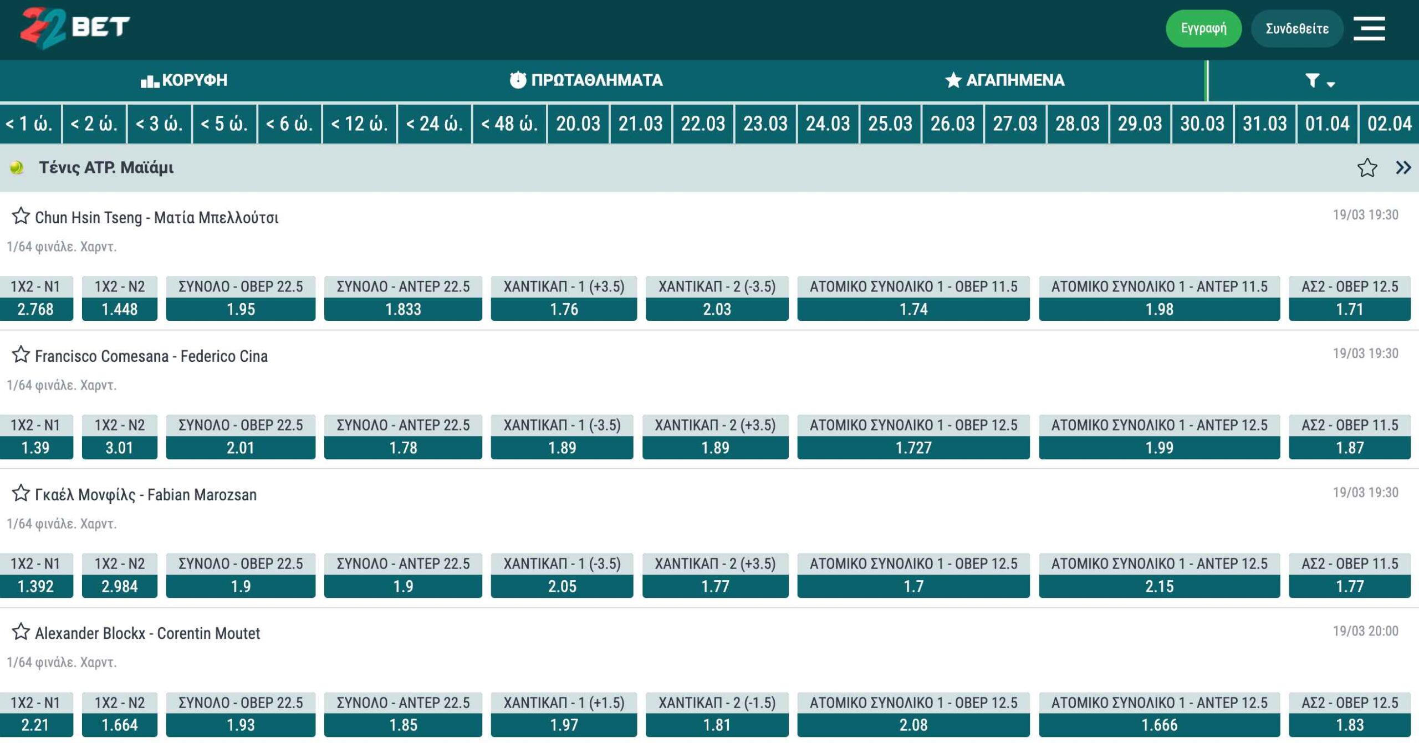The width and height of the screenshot is (1419, 743).
Task: Filter events by < 12 ώ.
Action: click(359, 123)
